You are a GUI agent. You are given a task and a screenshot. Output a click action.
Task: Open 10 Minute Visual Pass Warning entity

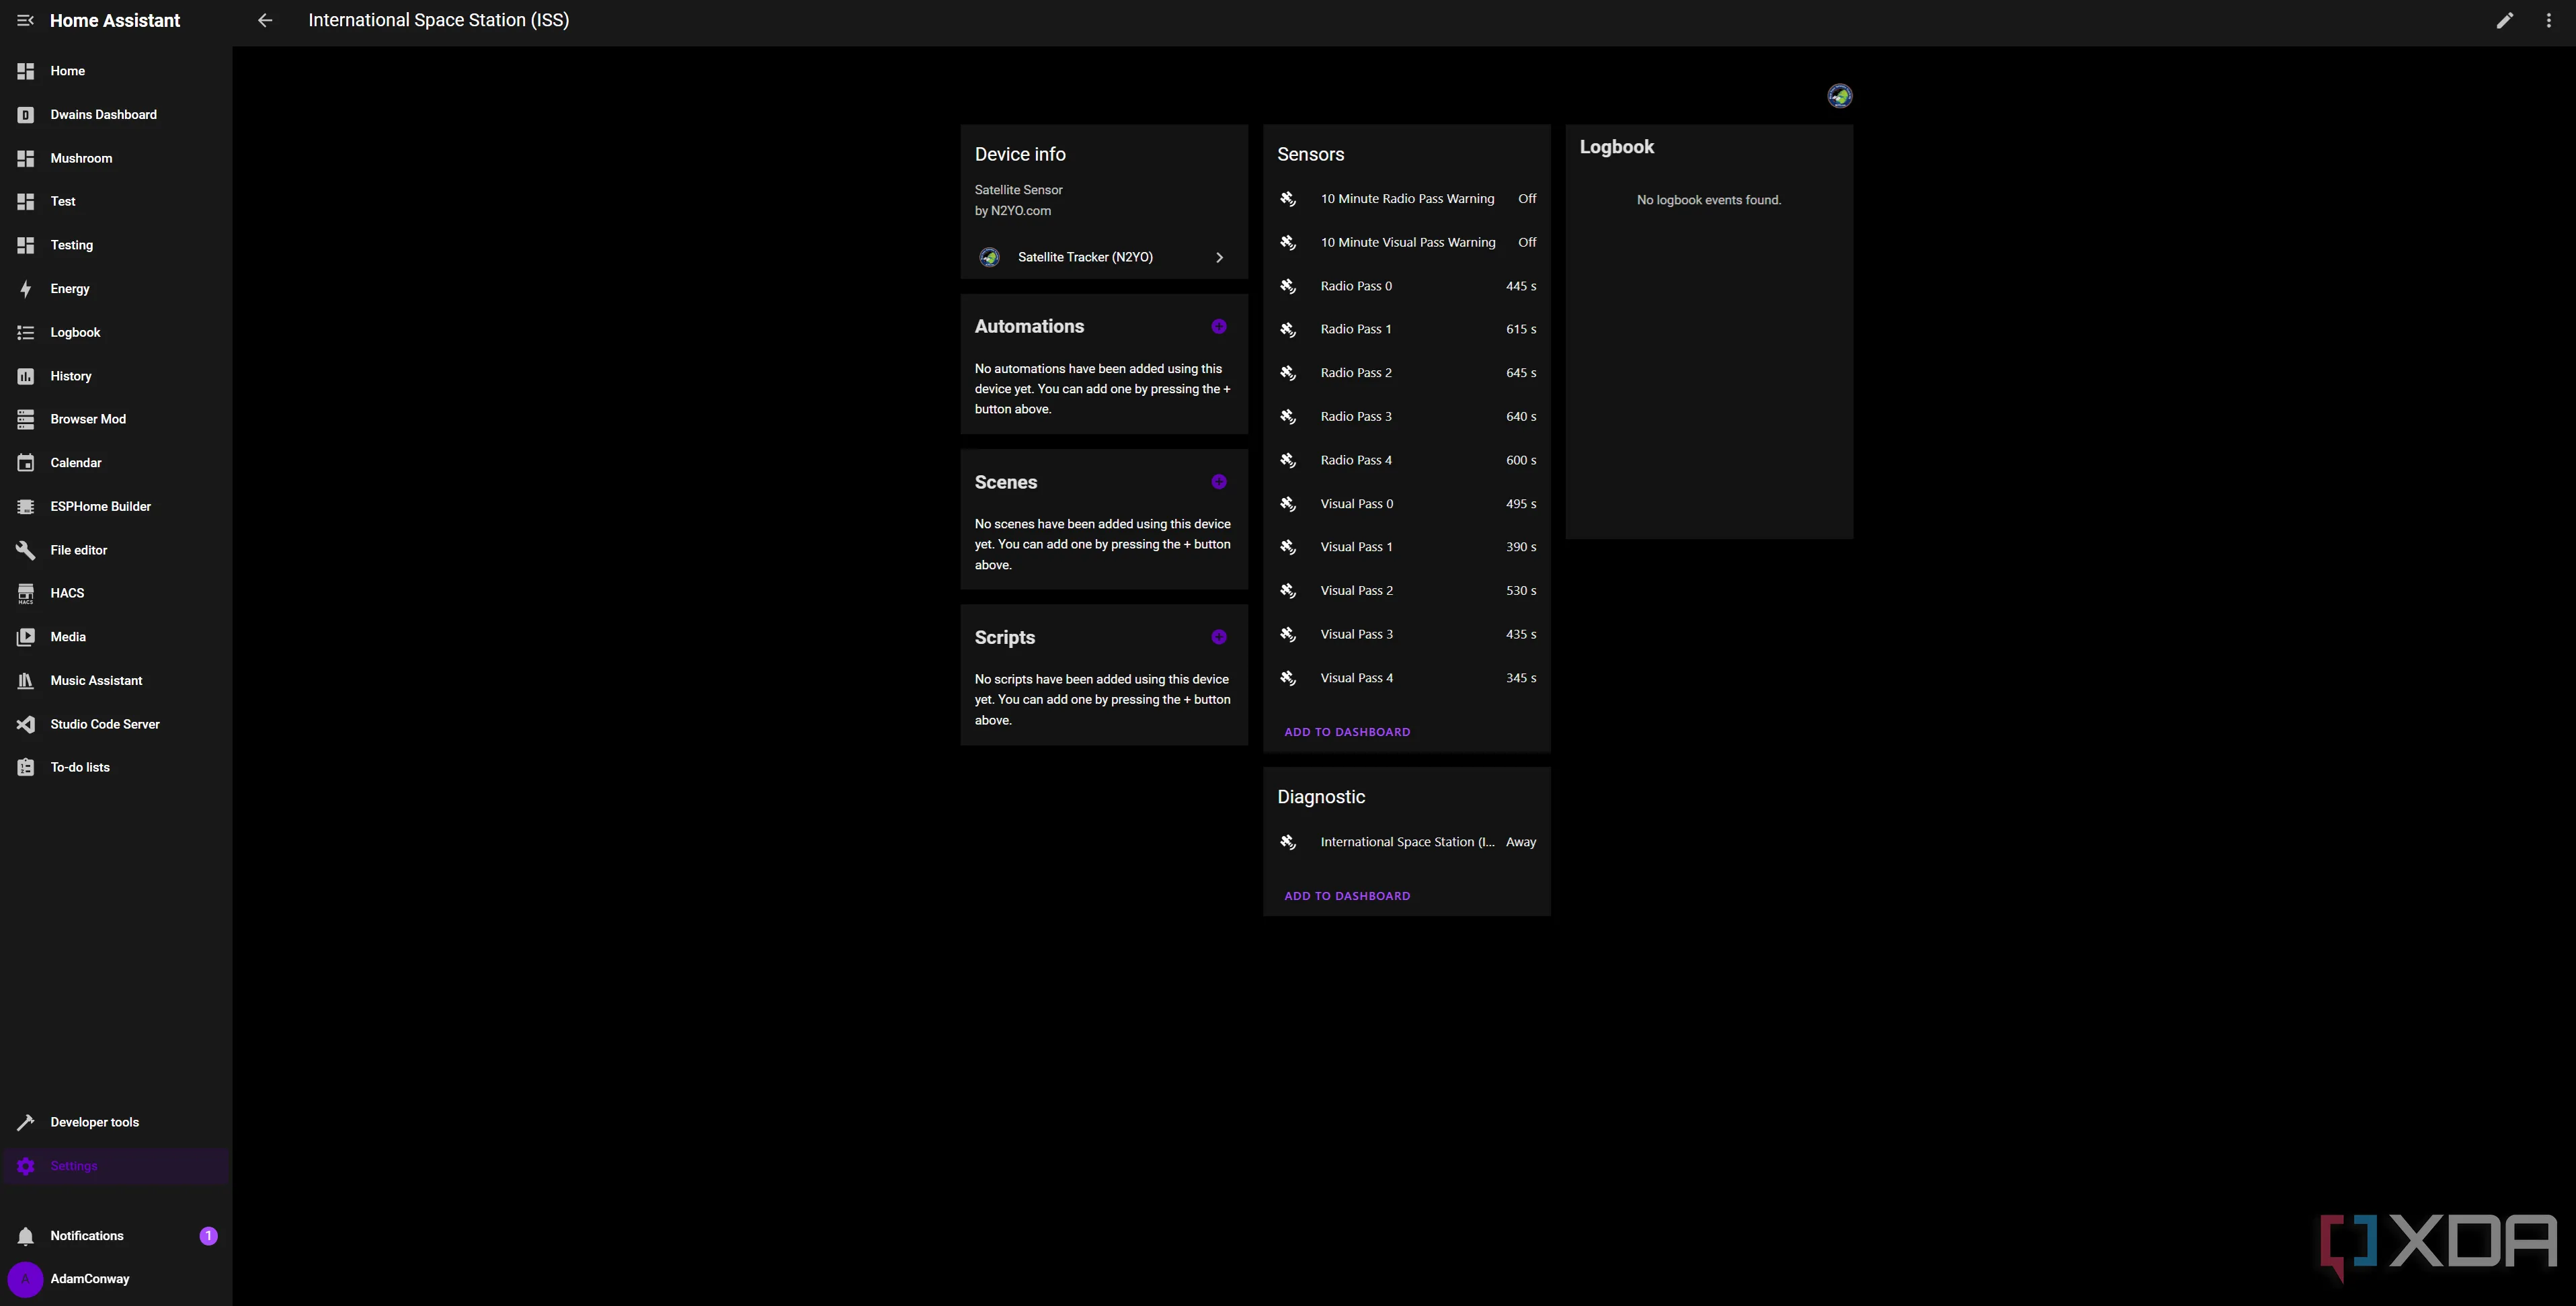pyautogui.click(x=1406, y=242)
